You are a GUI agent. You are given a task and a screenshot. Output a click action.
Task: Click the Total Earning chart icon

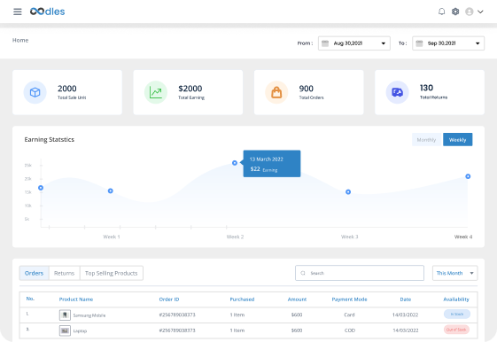[x=156, y=92]
